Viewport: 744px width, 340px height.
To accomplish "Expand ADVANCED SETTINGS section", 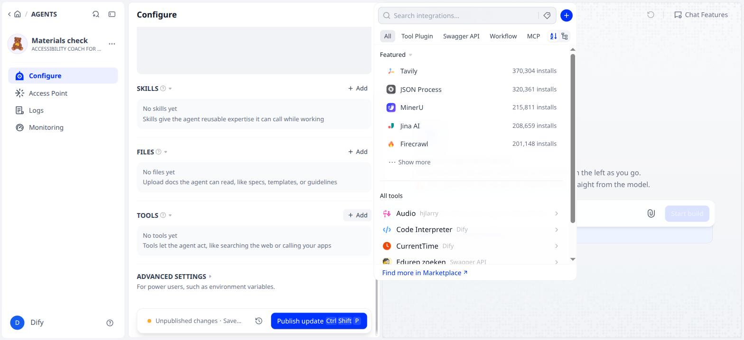I will click(174, 277).
